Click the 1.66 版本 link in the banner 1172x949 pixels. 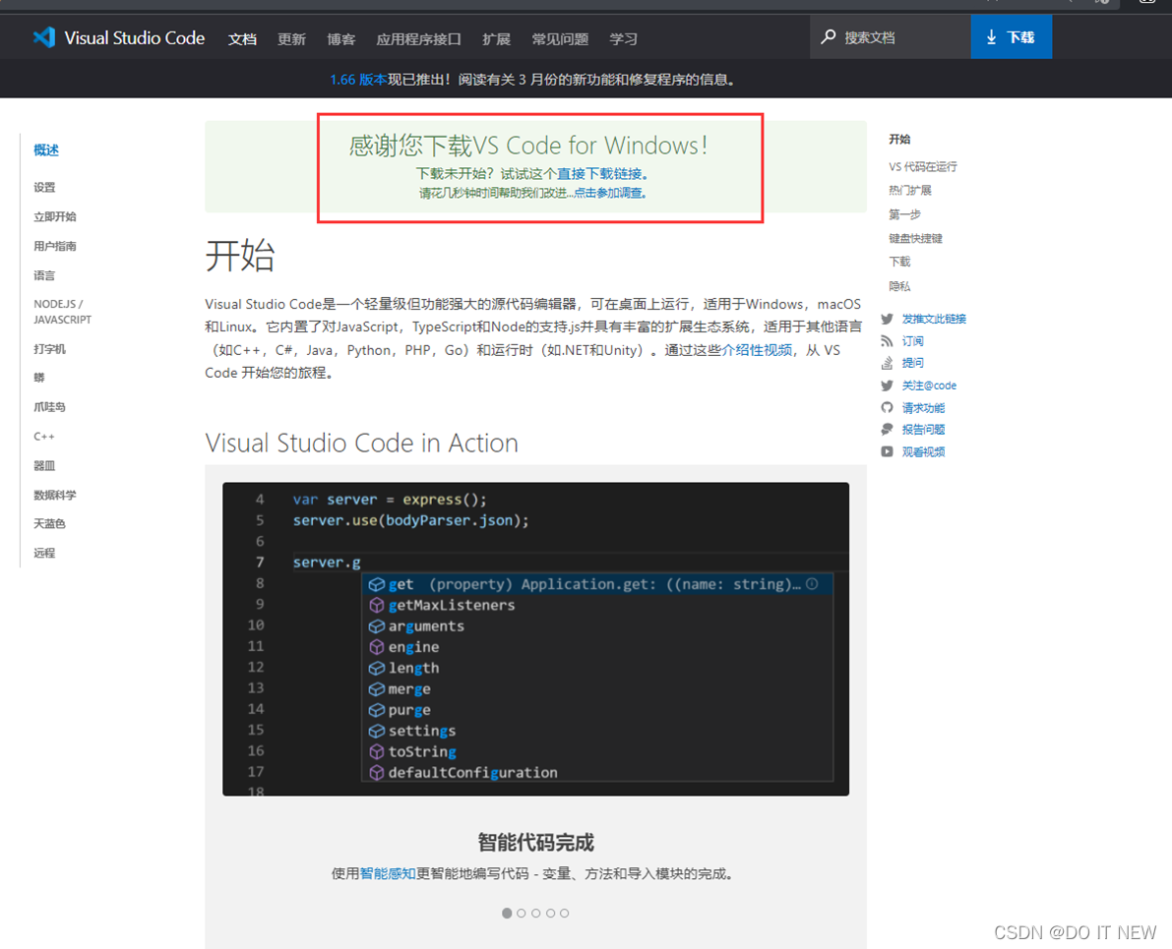[x=358, y=80]
